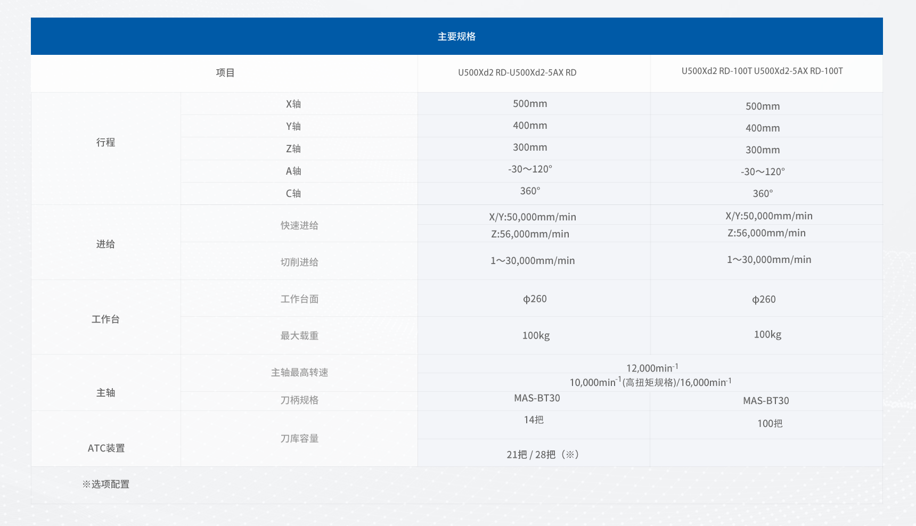Click the 刀柄规格 row label
The width and height of the screenshot is (916, 526).
point(299,400)
